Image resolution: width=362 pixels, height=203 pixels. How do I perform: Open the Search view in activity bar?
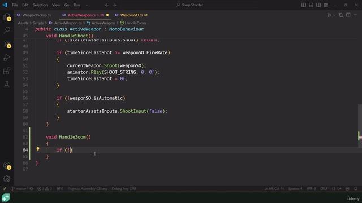(x=7, y=30)
